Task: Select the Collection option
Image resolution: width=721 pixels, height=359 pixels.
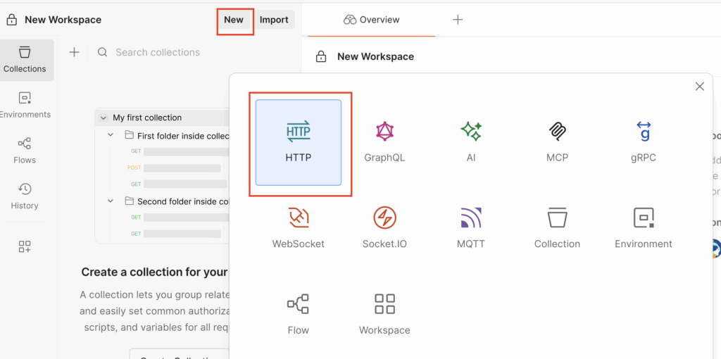Action: tap(558, 228)
